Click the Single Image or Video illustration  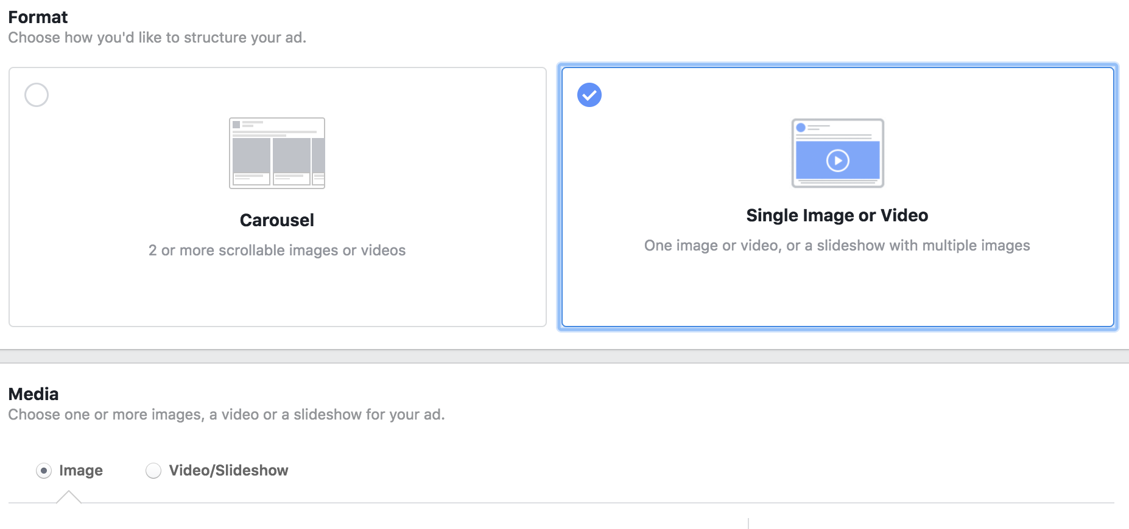[x=837, y=153]
